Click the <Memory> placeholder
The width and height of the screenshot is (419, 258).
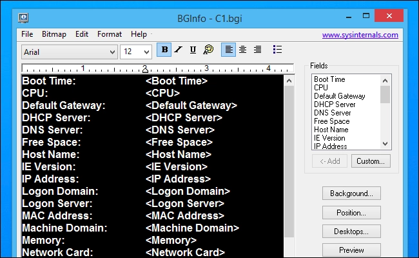point(171,241)
